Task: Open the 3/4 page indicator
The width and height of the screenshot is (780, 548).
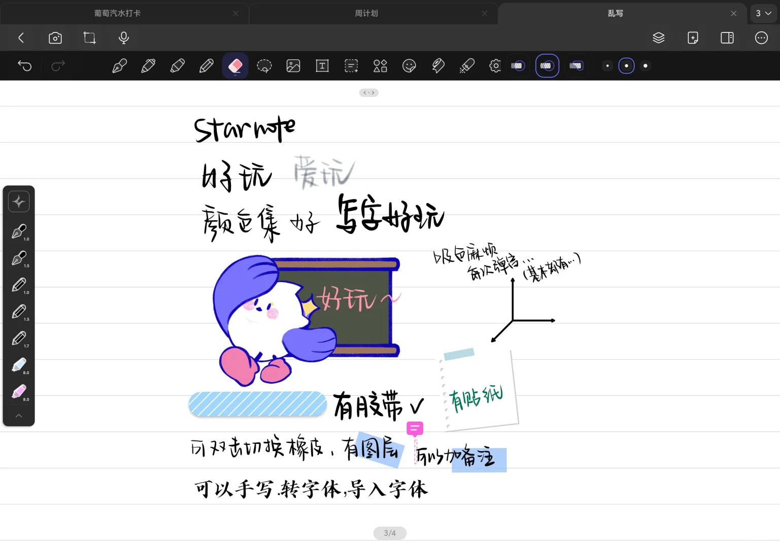Action: pos(390,533)
